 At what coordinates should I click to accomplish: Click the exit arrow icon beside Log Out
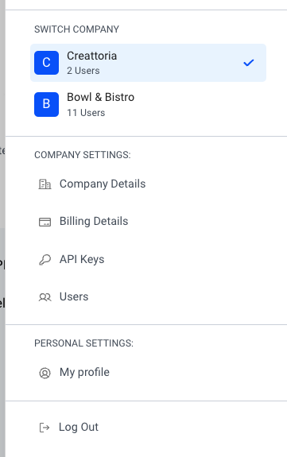point(45,428)
